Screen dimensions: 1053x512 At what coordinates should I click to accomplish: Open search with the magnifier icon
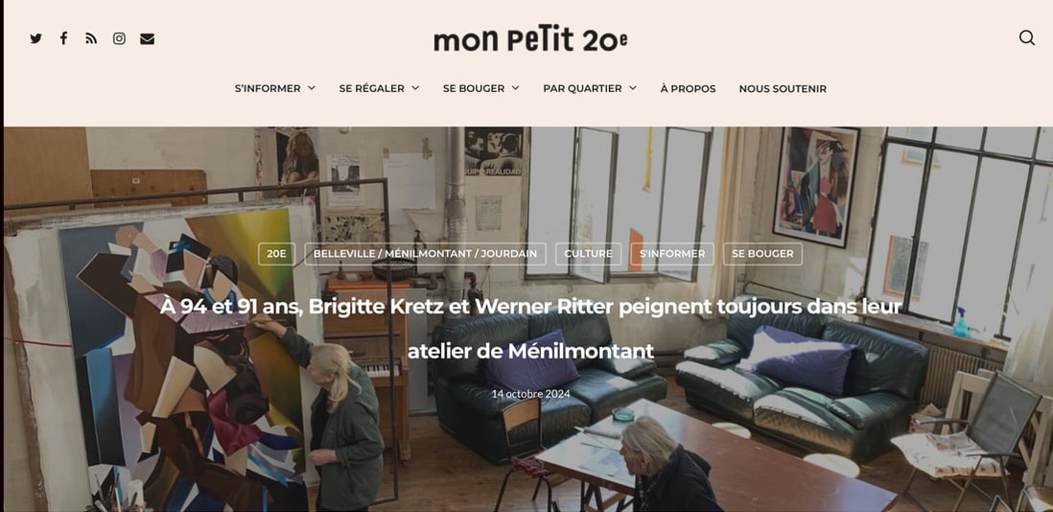pyautogui.click(x=1027, y=37)
